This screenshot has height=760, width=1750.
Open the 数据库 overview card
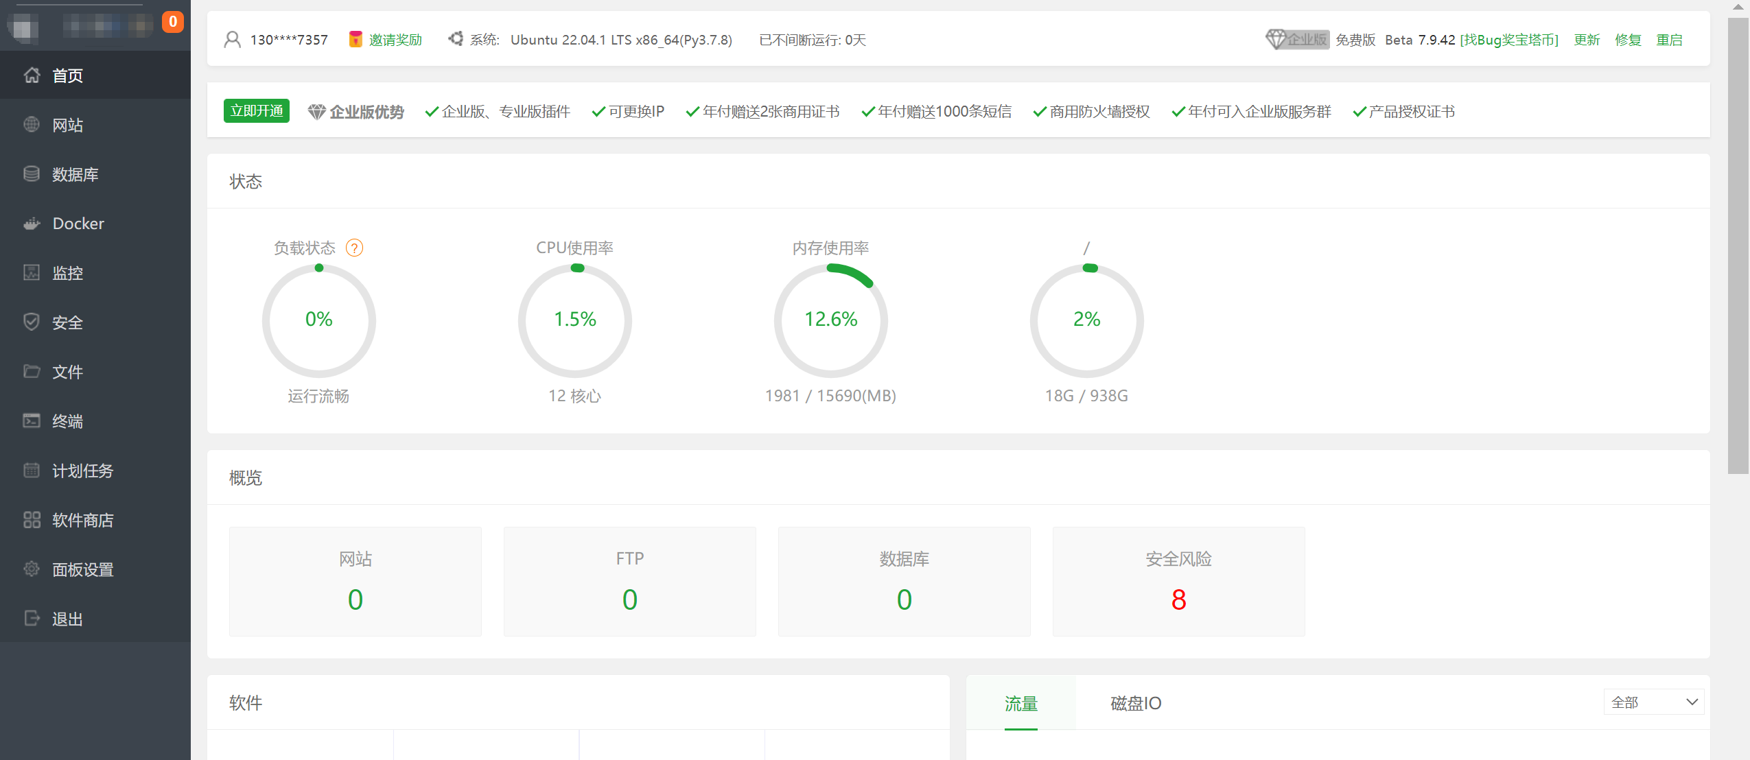click(x=905, y=581)
